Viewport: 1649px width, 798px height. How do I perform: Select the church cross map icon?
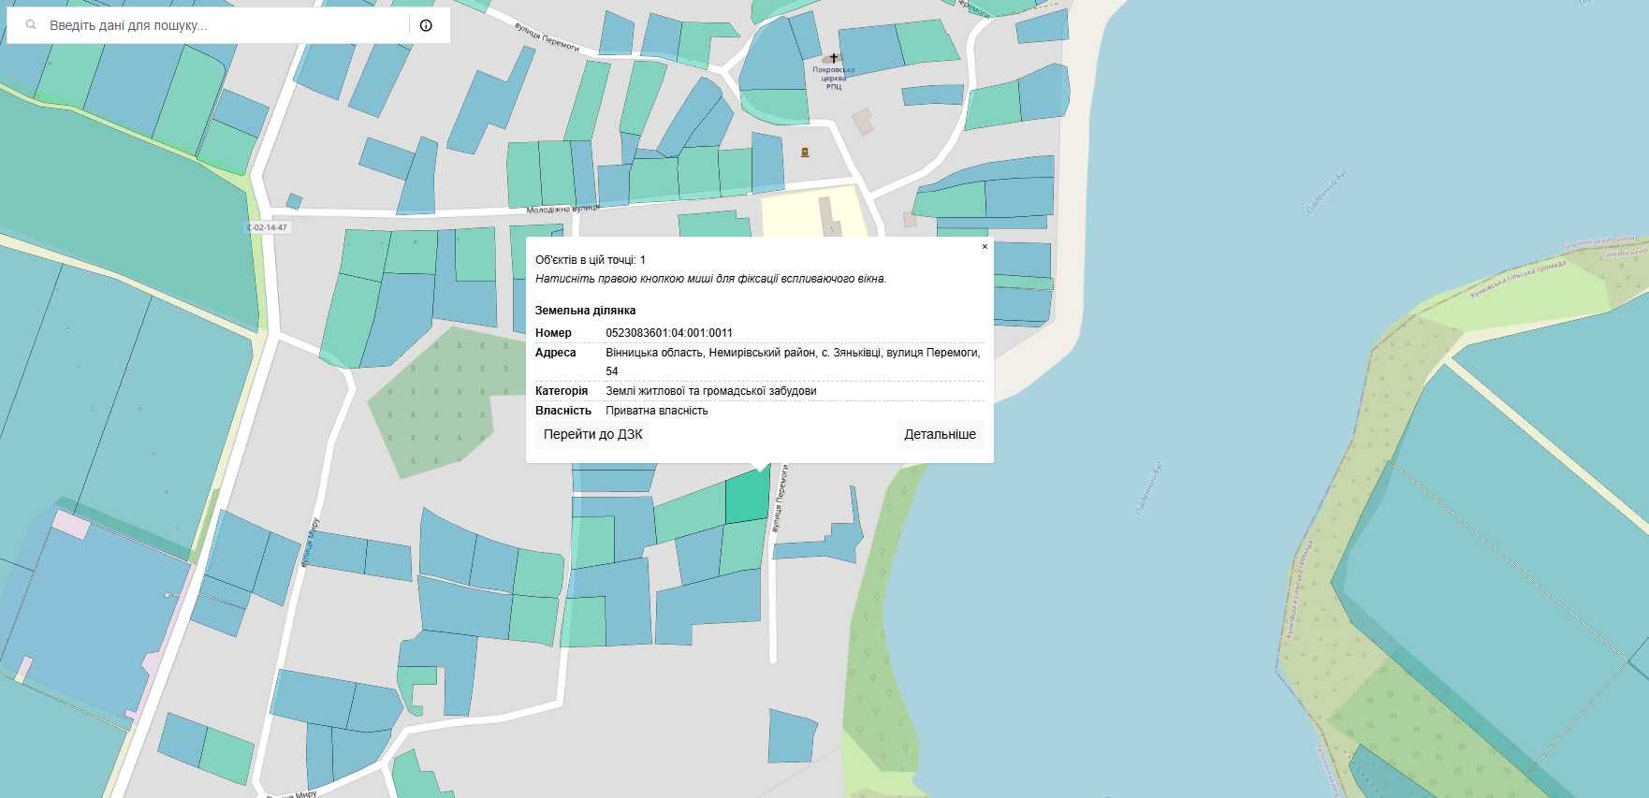coord(833,58)
